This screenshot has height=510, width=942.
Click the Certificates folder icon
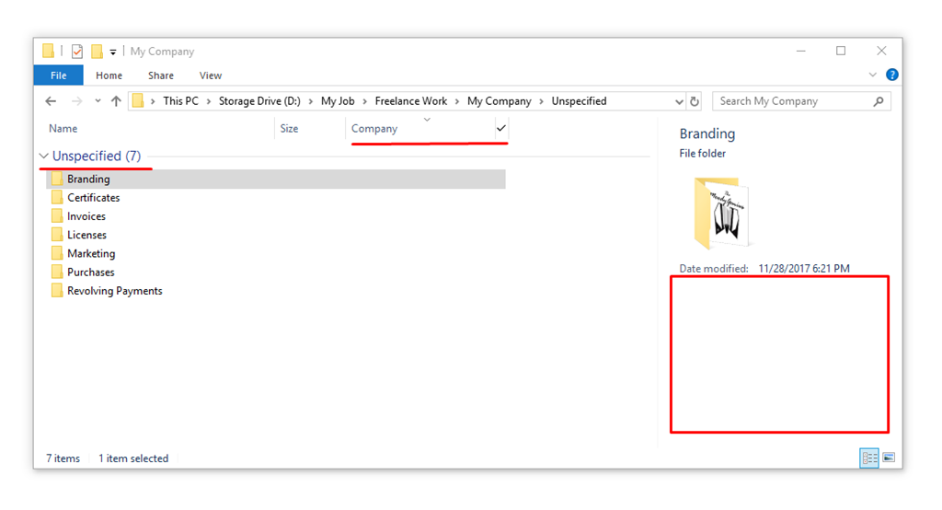click(57, 197)
